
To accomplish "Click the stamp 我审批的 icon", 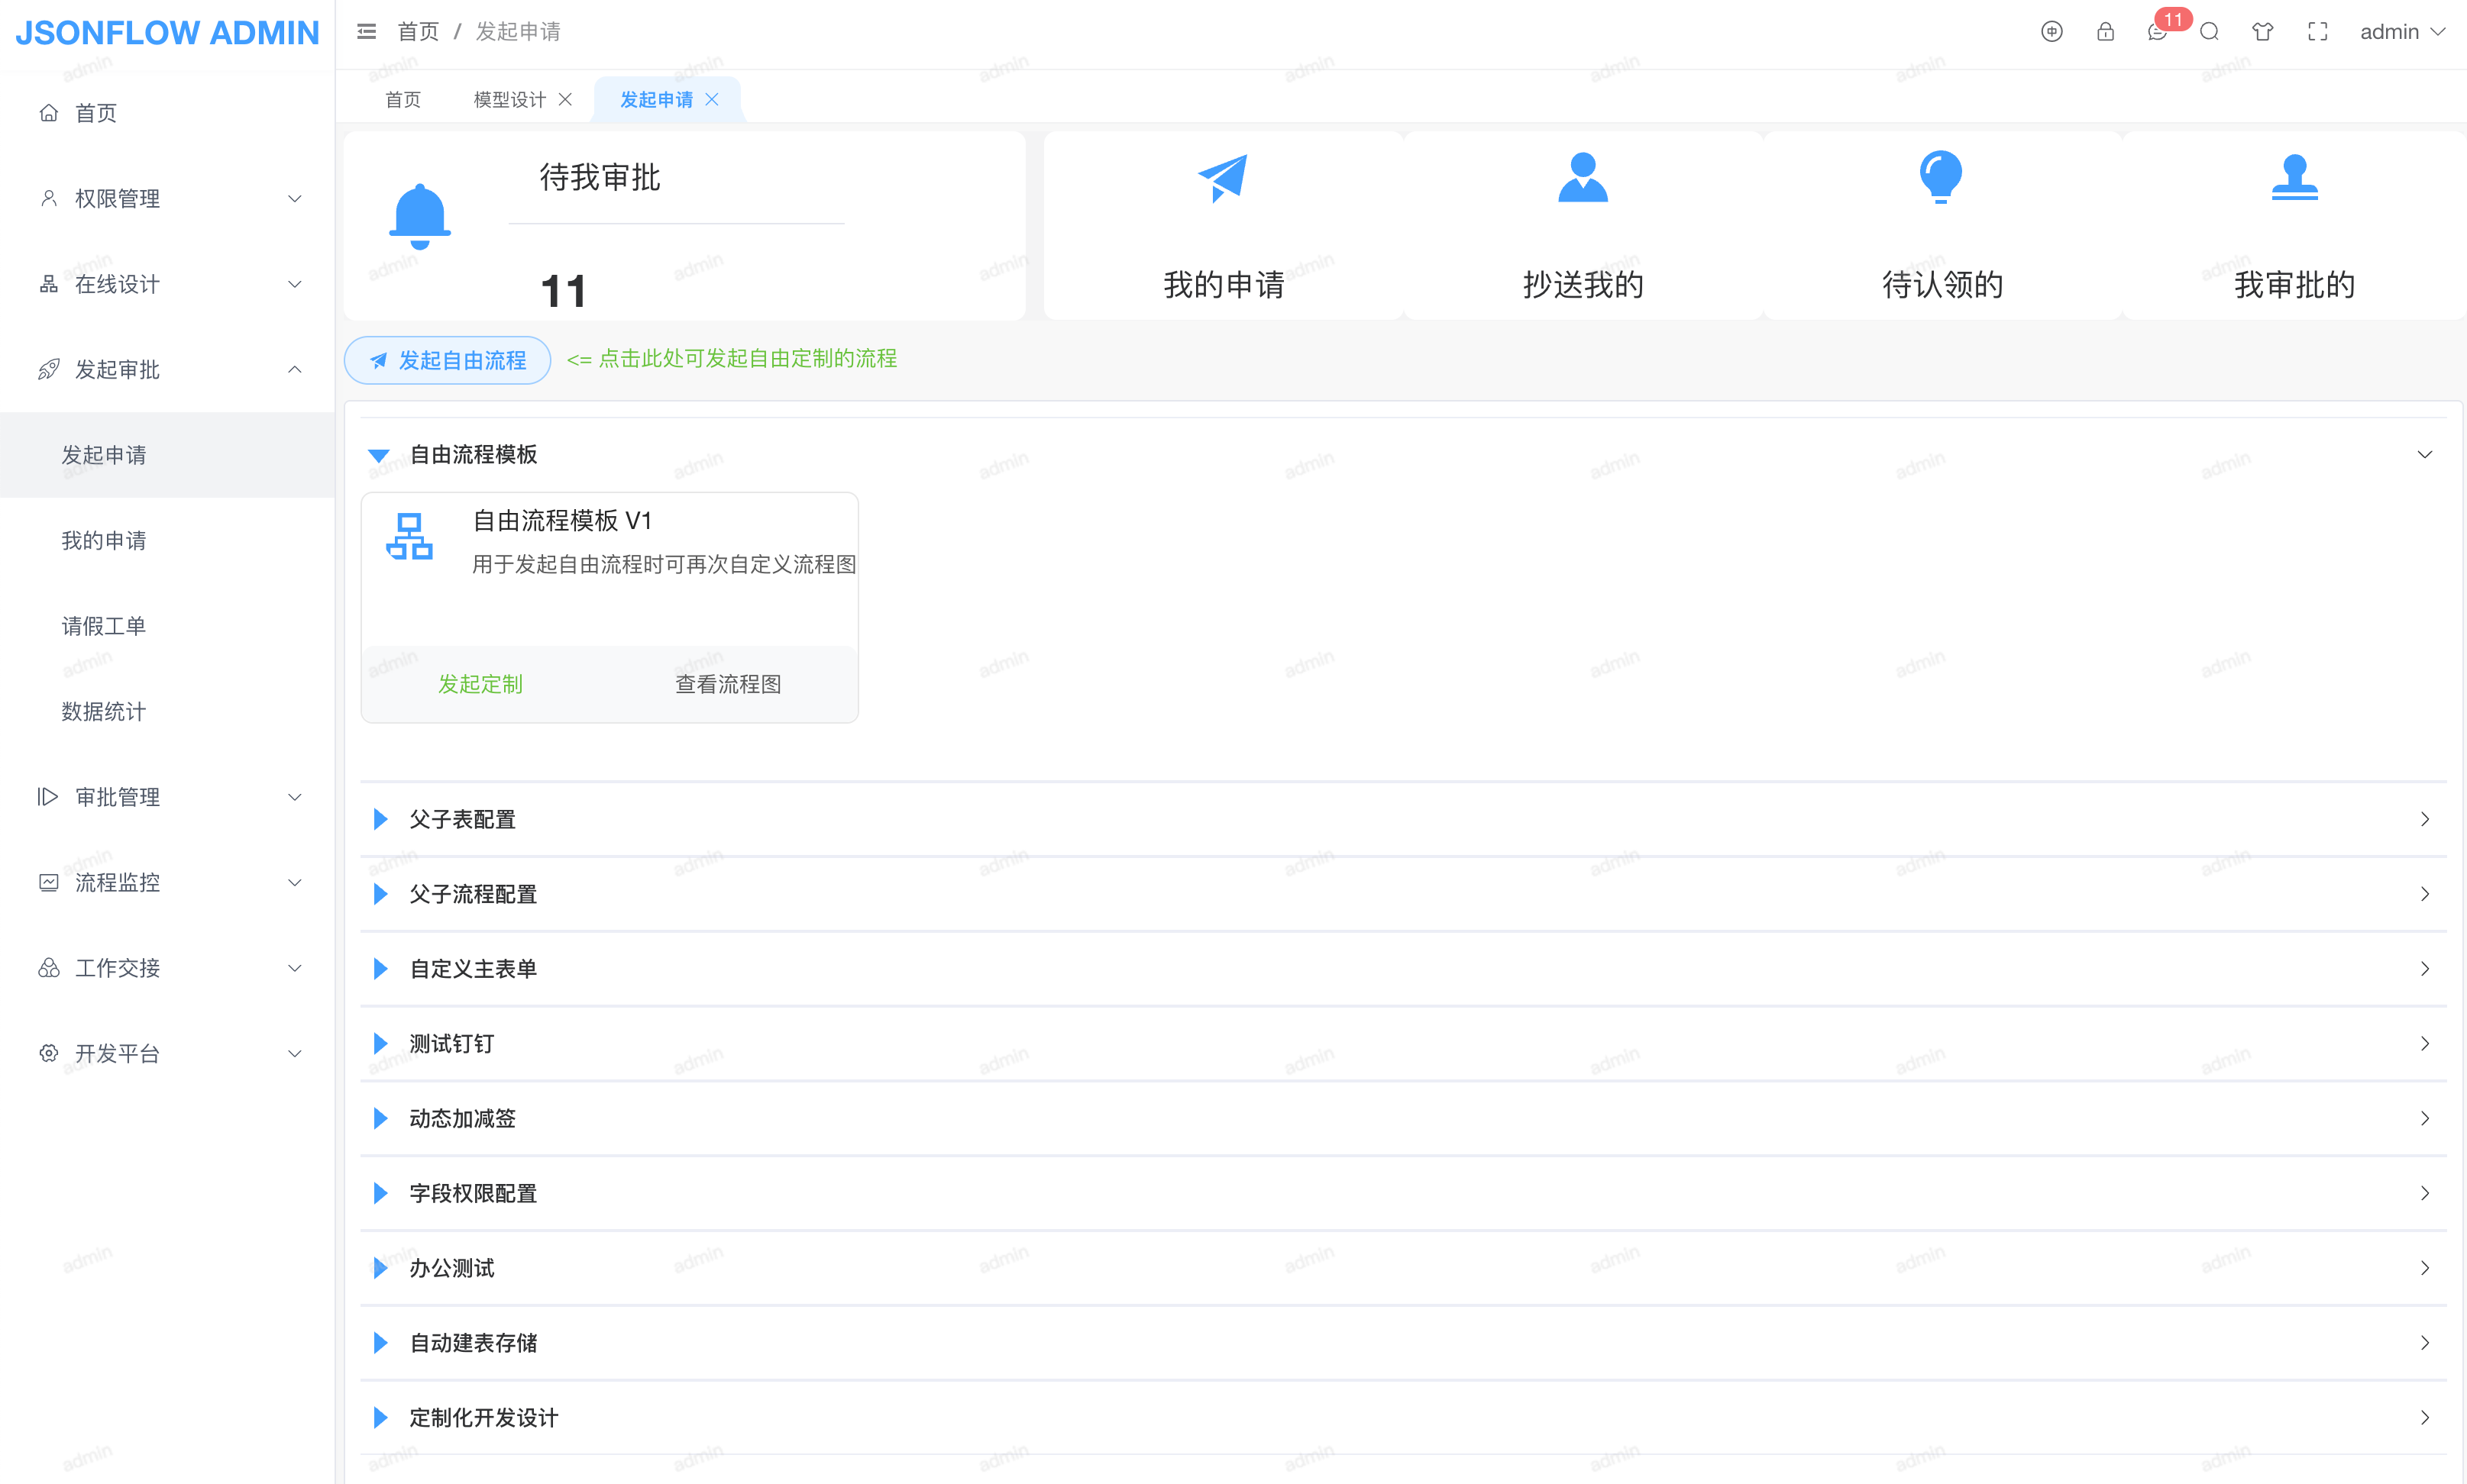I will (x=2294, y=177).
